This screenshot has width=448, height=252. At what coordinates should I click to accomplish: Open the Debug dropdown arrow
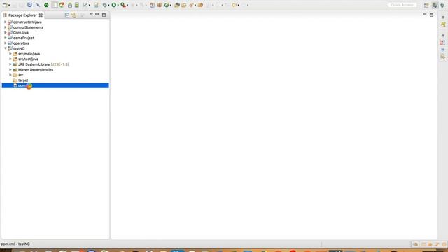click(108, 5)
